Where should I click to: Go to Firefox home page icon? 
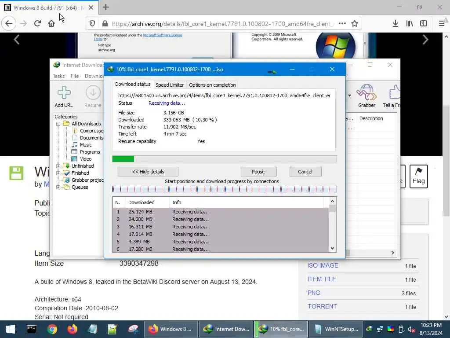pos(51,23)
